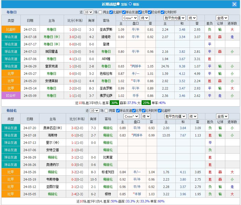Click the 皇家克诺 home team name
The width and height of the screenshot is (241, 205).
coord(51,66)
